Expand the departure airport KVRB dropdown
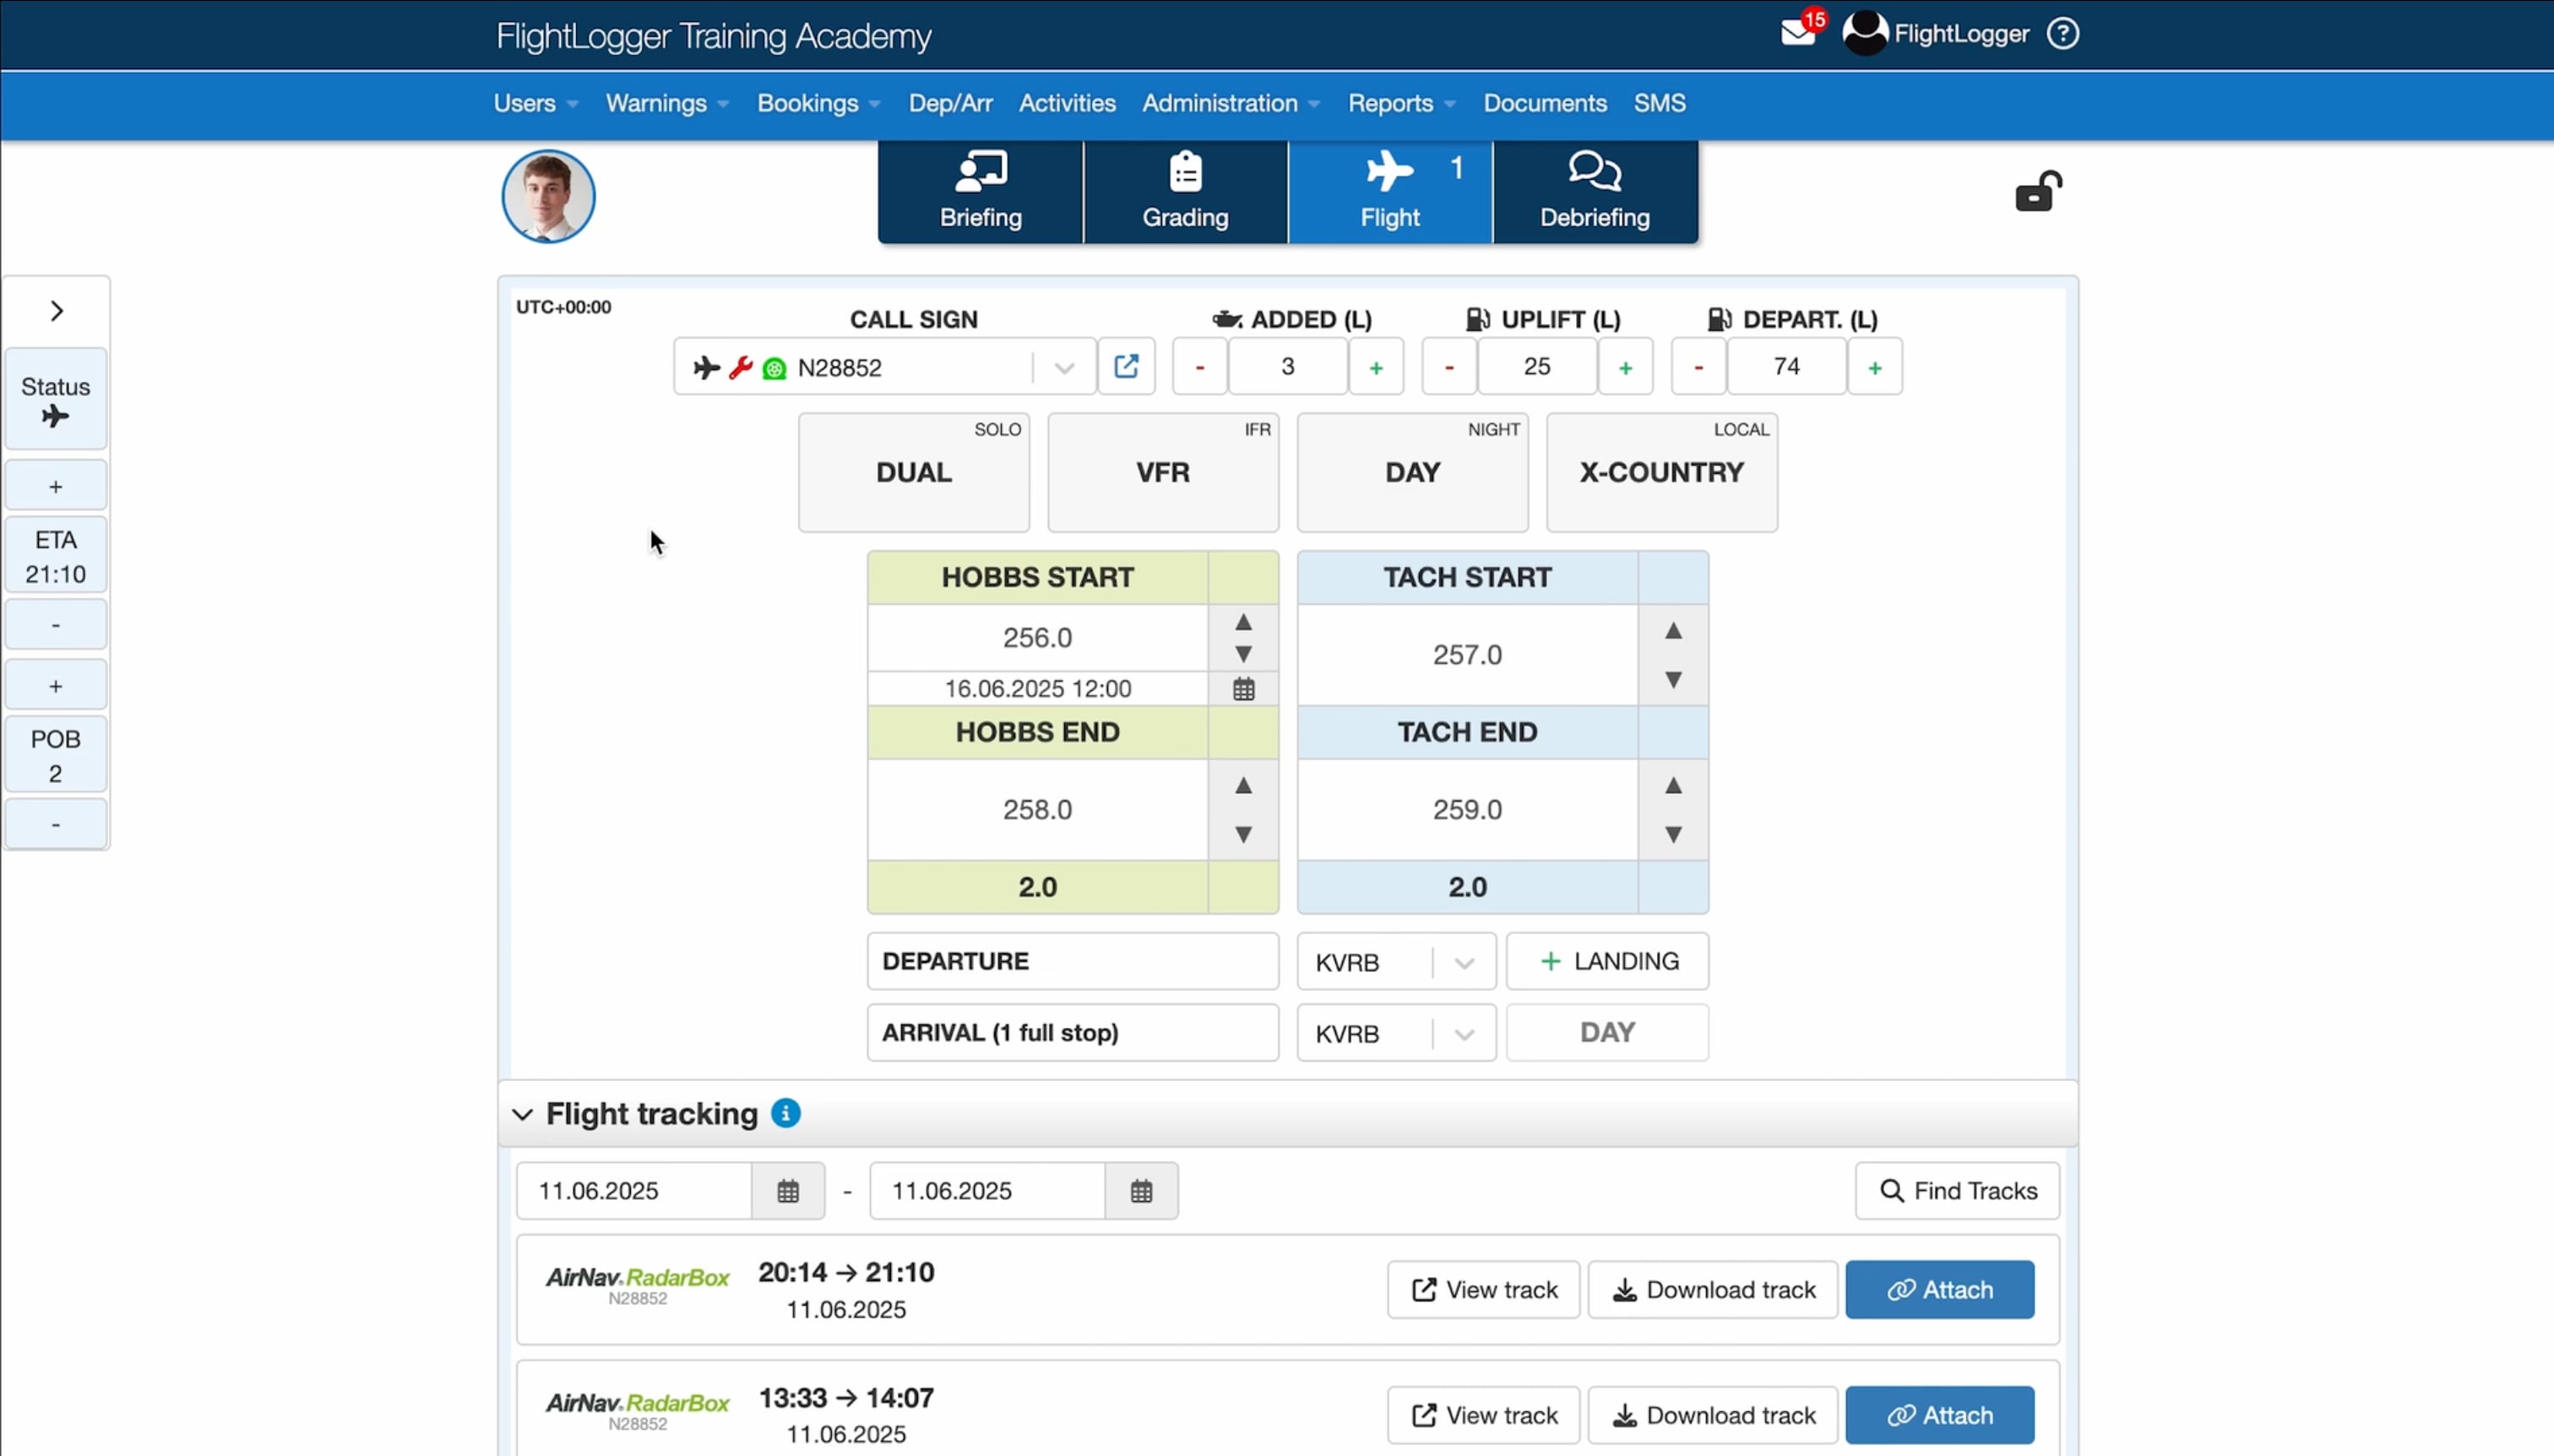This screenshot has width=2554, height=1456. coord(1464,963)
